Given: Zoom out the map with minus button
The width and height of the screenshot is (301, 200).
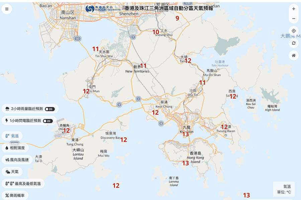Looking at the screenshot, I should (x=294, y=19).
